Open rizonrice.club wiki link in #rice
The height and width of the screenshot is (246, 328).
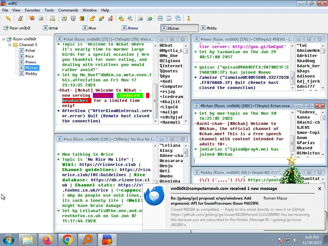(108, 165)
